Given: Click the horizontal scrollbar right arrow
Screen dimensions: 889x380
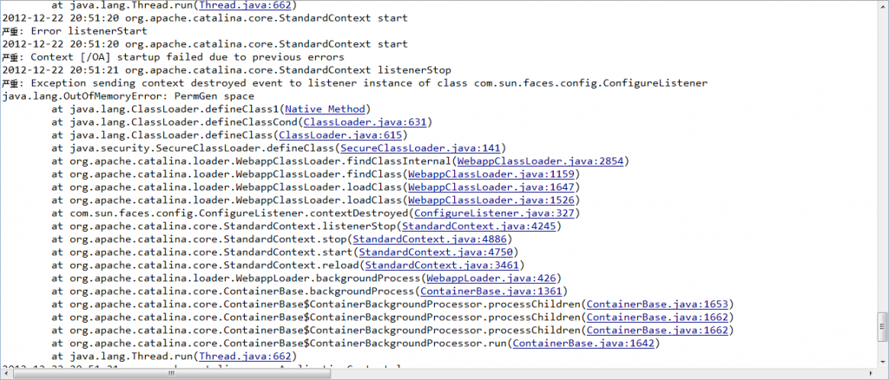Looking at the screenshot, I should click(872, 374).
